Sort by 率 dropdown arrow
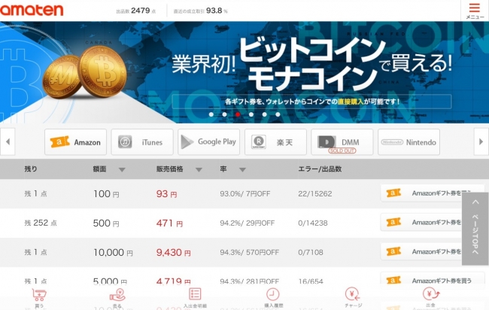The image size is (489, 310). point(243,170)
